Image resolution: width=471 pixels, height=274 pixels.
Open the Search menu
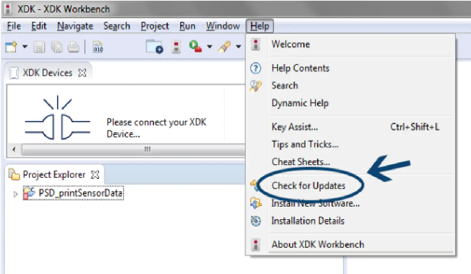tap(117, 26)
